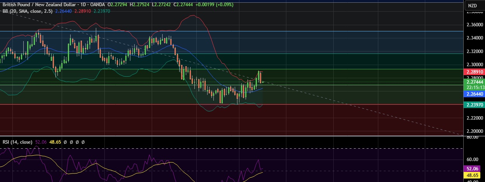This screenshot has height=182, width=485.
Task: Select the RSI (14, close) indicator legend
Action: [x=18, y=142]
